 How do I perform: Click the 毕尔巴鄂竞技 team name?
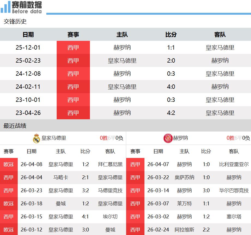pyautogui.click(x=234, y=191)
